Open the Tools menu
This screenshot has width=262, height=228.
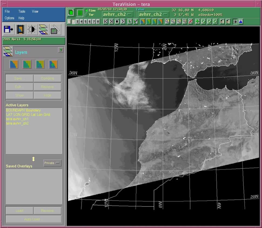tap(22, 11)
